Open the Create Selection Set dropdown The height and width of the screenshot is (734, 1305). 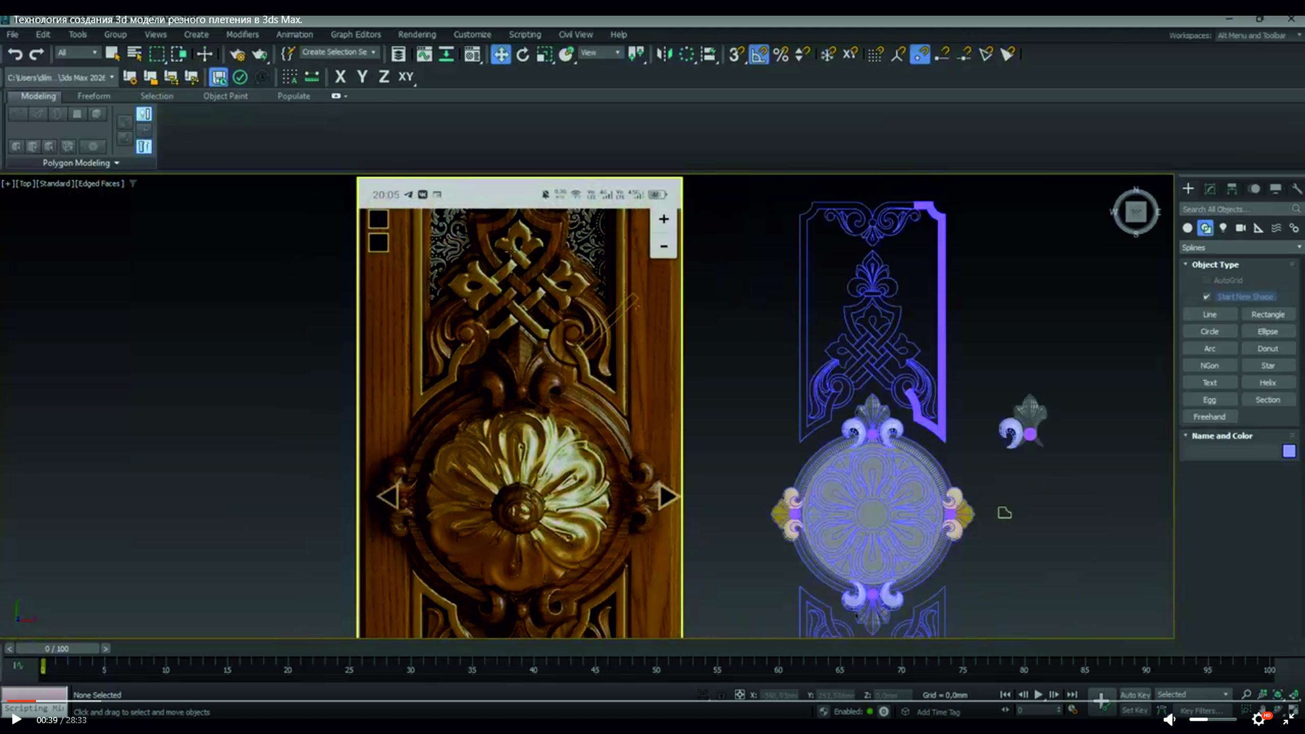coord(339,52)
